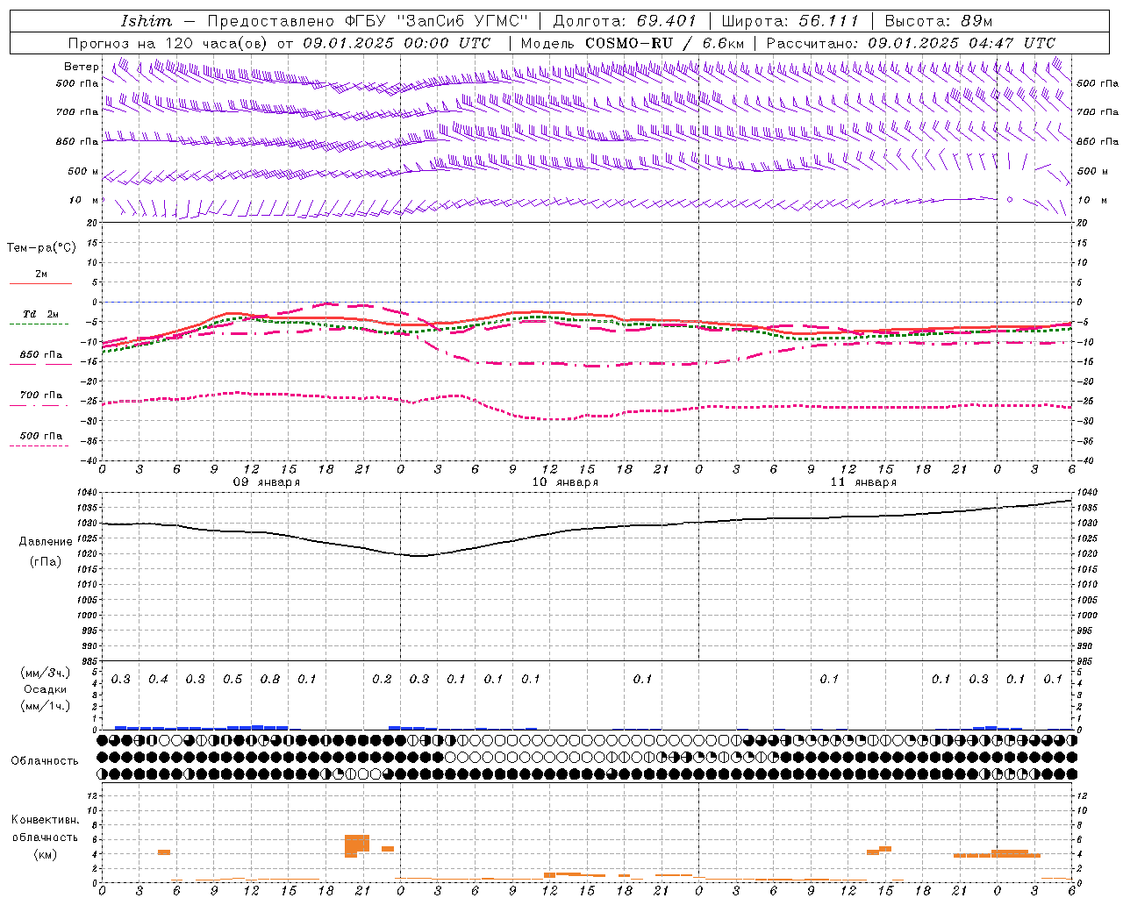
Task: Select the computed time 09.01.2025 04:47 UTC
Action: [962, 43]
